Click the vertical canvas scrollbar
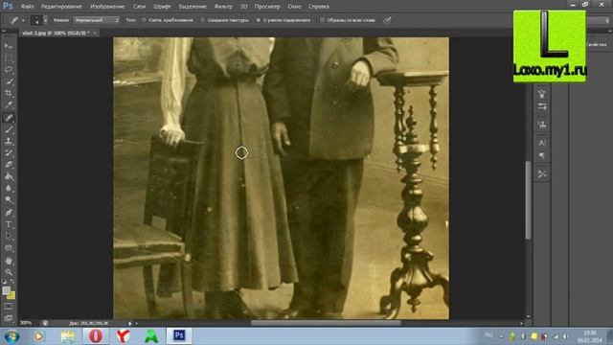Viewport: 613px width, 345px height. click(528, 200)
